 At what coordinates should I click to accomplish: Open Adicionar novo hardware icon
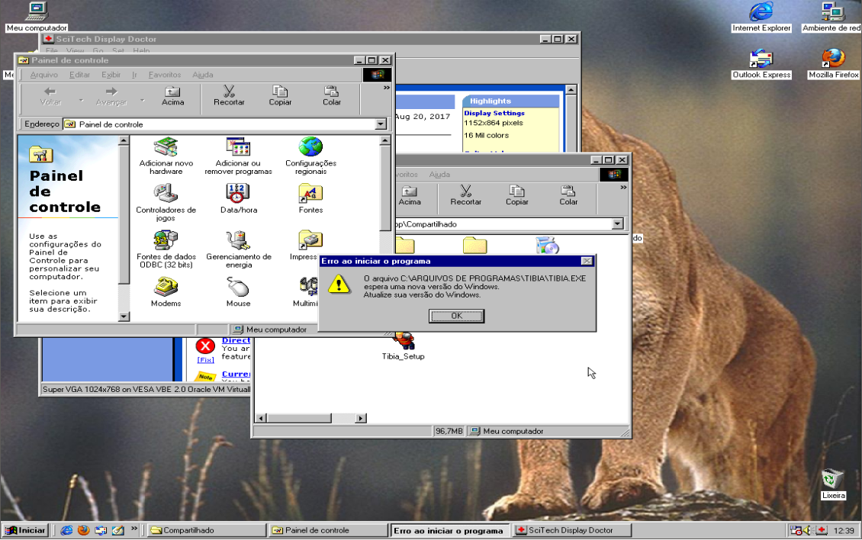166,148
